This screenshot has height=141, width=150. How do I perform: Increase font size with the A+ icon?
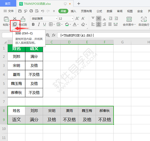tap(77, 19)
